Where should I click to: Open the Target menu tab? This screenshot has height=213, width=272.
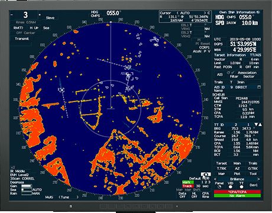(x=221, y=163)
